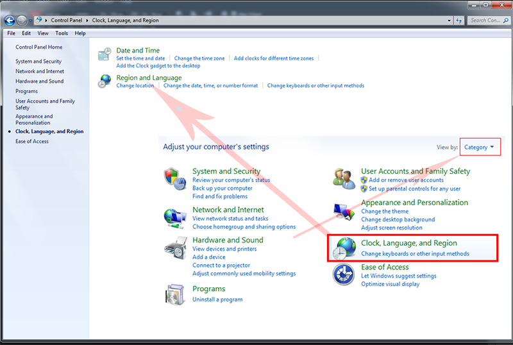Click Set the time and date
513x345 pixels.
tap(140, 58)
